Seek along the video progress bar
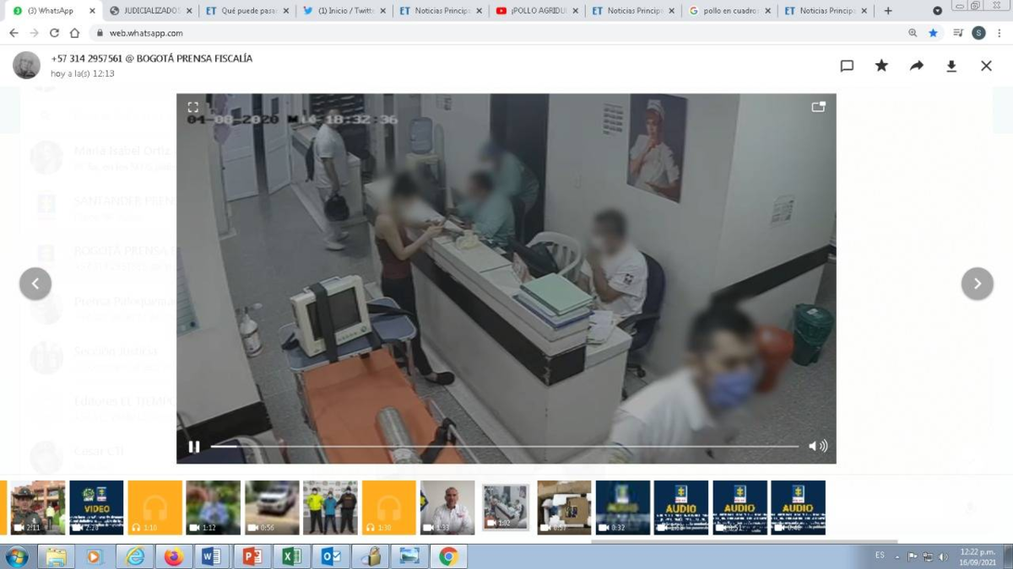 point(504,447)
